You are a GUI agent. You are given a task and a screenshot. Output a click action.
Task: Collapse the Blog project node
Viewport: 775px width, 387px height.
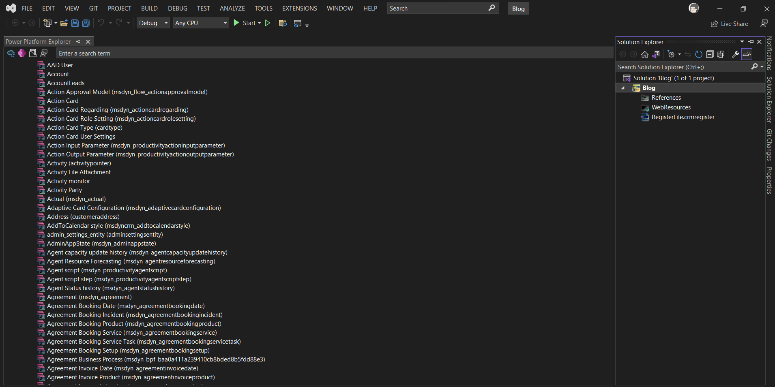tap(623, 88)
